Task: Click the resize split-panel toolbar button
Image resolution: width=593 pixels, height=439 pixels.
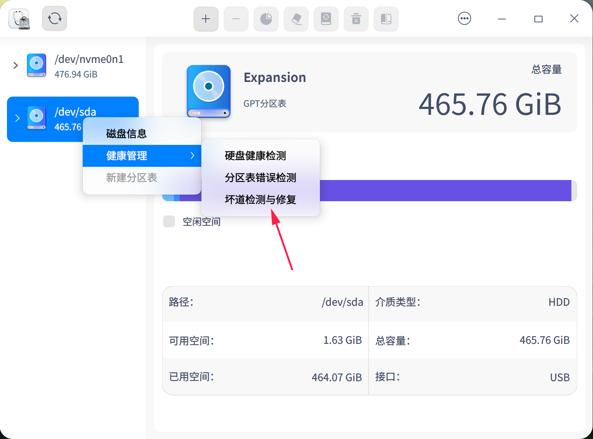Action: tap(386, 19)
